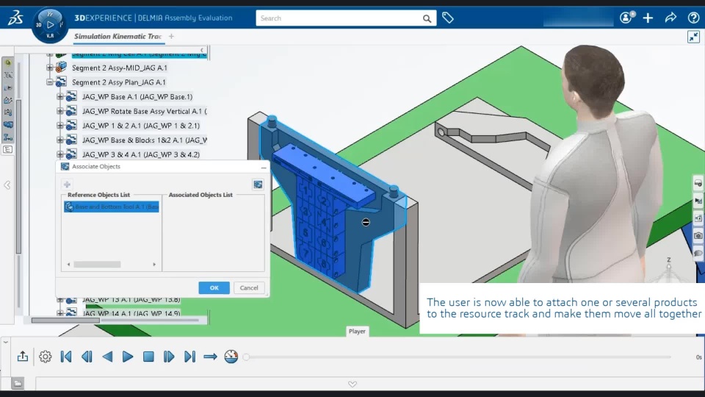
Task: Step backward one frame
Action: click(x=87, y=357)
